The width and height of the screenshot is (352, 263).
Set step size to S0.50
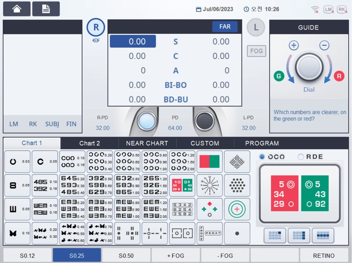[x=126, y=255]
